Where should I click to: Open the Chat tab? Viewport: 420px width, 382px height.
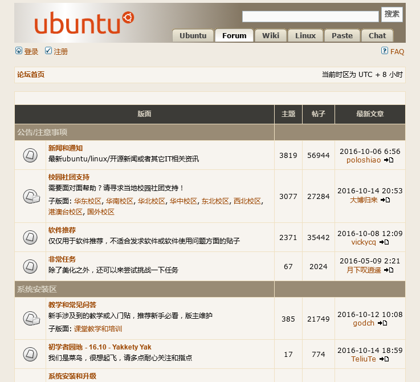point(377,36)
